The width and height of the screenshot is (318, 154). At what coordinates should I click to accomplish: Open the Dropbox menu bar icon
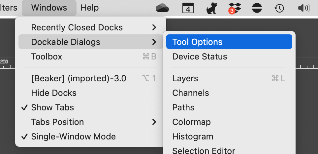[235, 8]
